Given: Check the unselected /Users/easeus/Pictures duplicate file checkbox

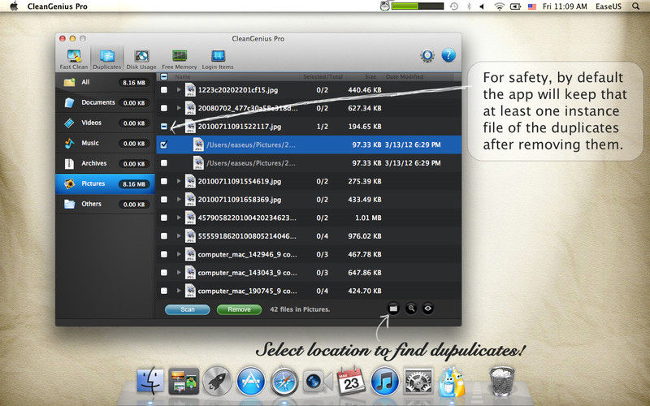Looking at the screenshot, I should click(164, 163).
